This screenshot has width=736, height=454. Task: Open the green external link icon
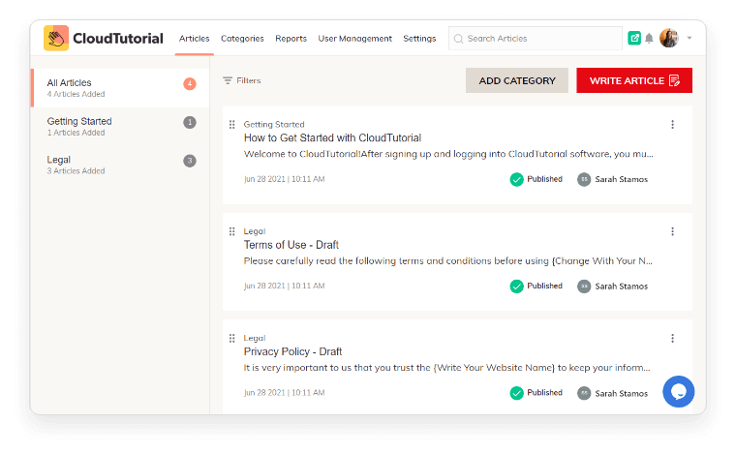634,38
